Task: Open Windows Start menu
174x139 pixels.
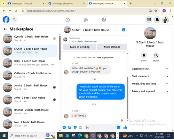Action: 4,136
